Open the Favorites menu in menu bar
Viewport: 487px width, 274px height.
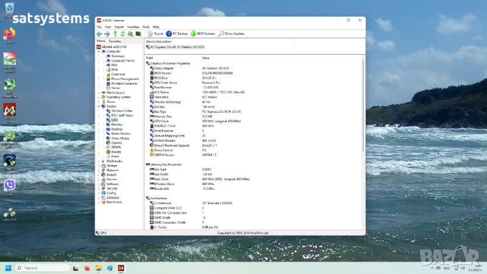[133, 27]
